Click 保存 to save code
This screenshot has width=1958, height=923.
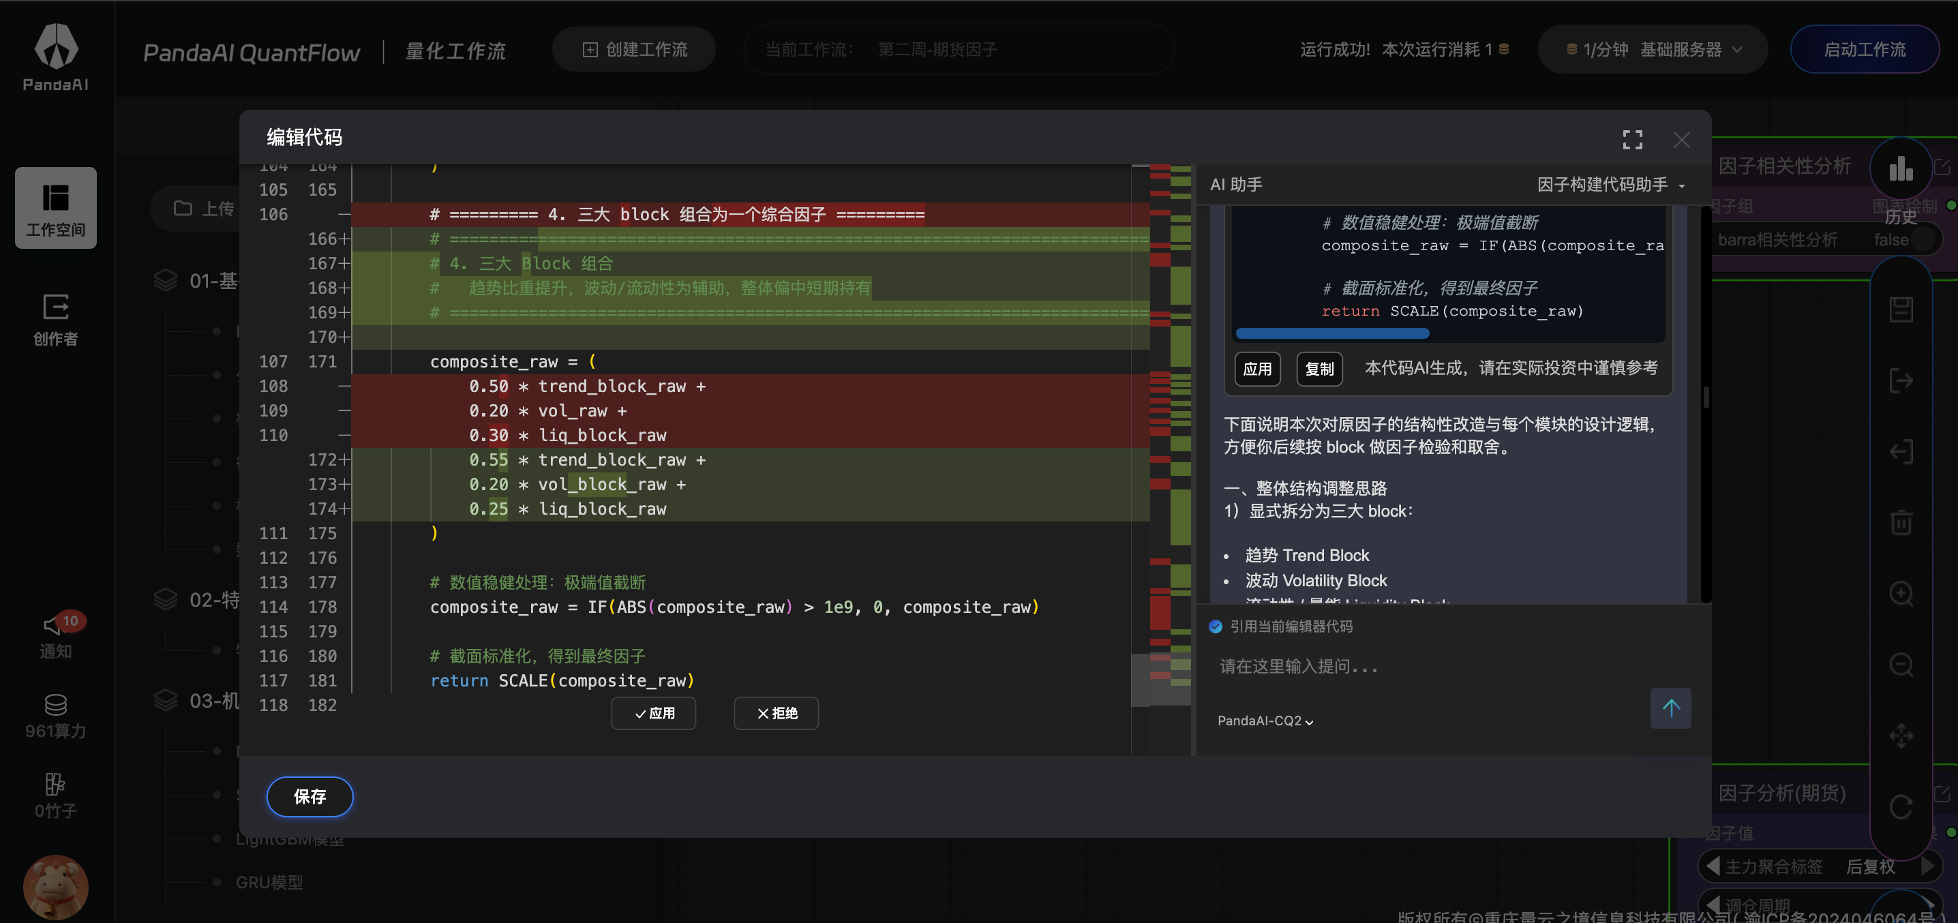[310, 796]
